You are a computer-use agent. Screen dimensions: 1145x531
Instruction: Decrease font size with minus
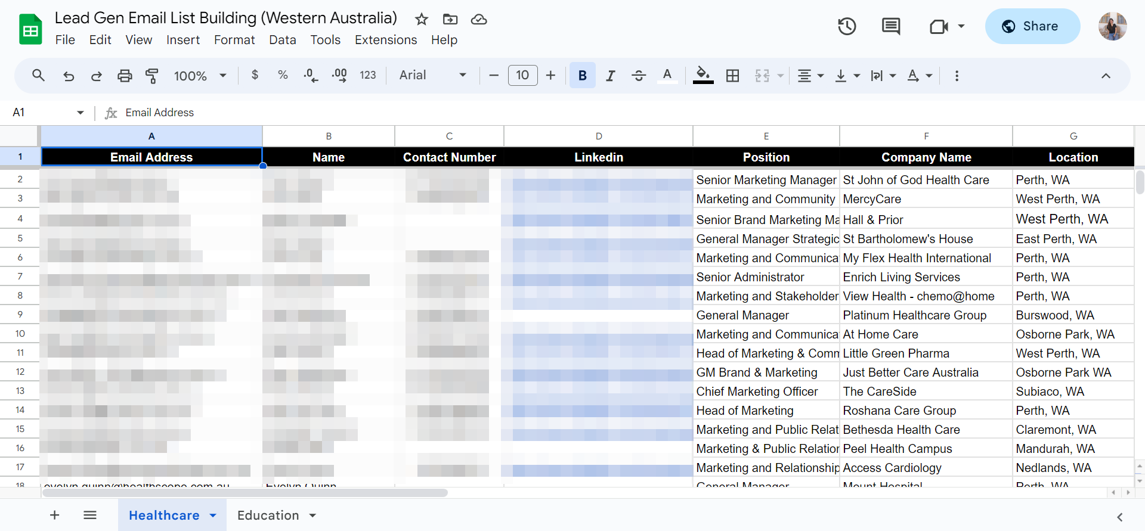[x=494, y=75]
